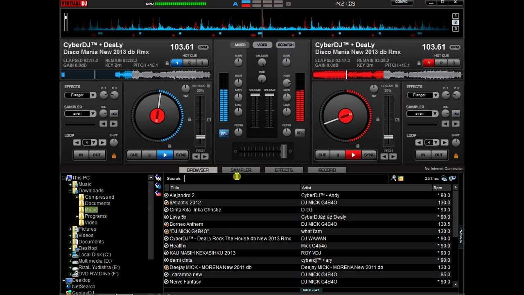This screenshot has height=295, width=524.
Task: Select waveform zoom level 1
Action: point(455,16)
